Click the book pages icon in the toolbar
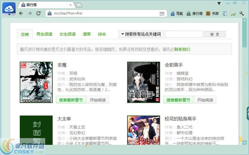Image resolution: width=249 pixels, height=155 pixels. pyautogui.click(x=225, y=14)
